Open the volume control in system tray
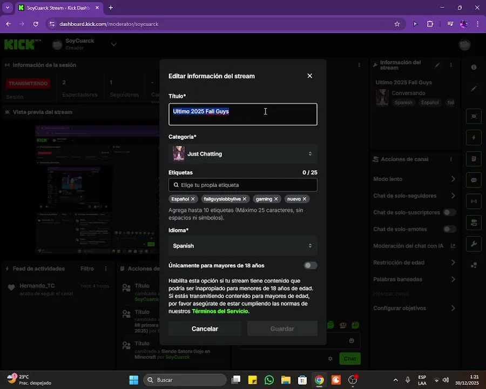The image size is (486, 389). pyautogui.click(x=446, y=380)
